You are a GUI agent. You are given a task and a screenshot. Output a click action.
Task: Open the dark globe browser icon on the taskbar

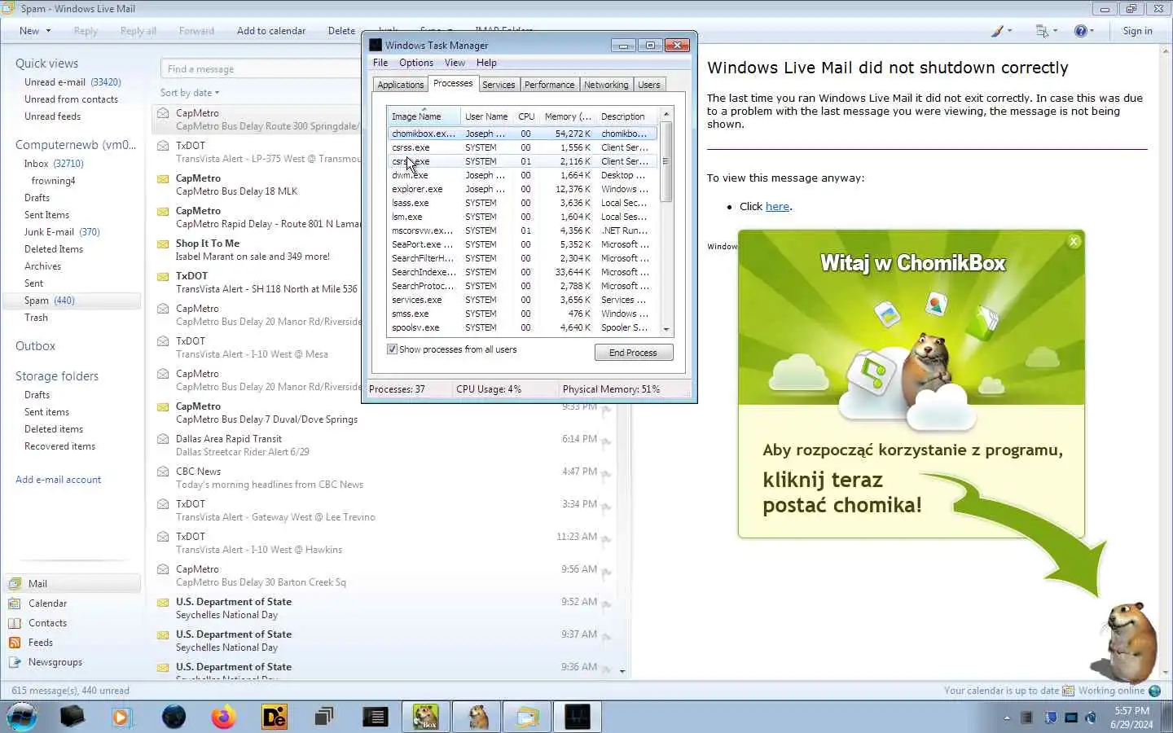pos(174,717)
